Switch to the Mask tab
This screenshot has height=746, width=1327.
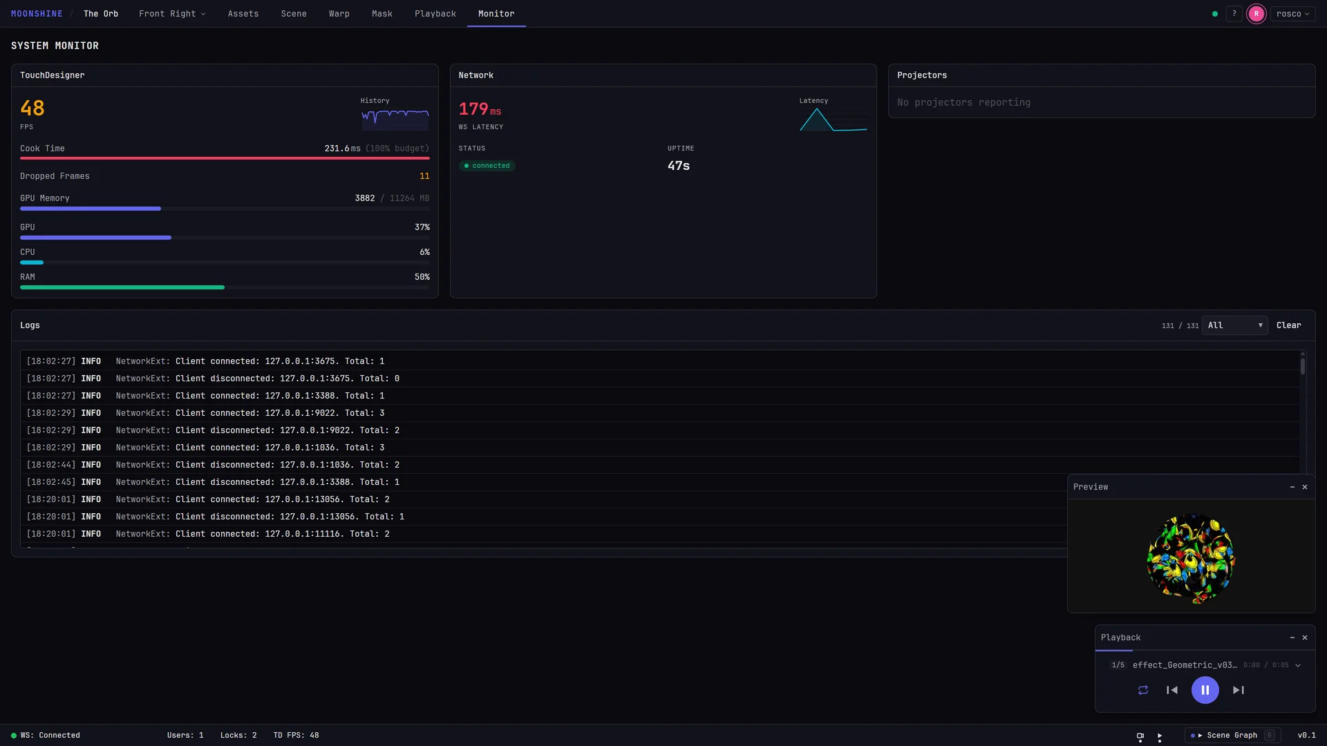click(382, 14)
